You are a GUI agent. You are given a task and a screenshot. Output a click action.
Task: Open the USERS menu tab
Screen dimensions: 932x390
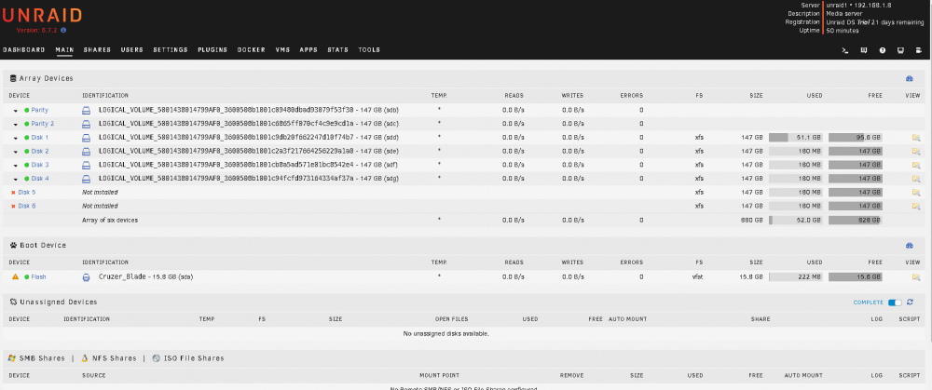click(132, 50)
